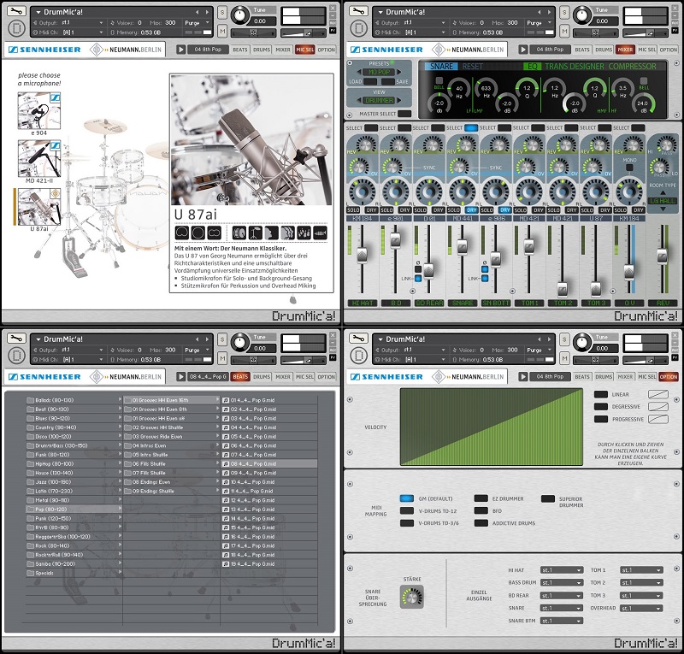Switch to the OPTION tab in Beats panel
The height and width of the screenshot is (654, 684).
point(327,376)
